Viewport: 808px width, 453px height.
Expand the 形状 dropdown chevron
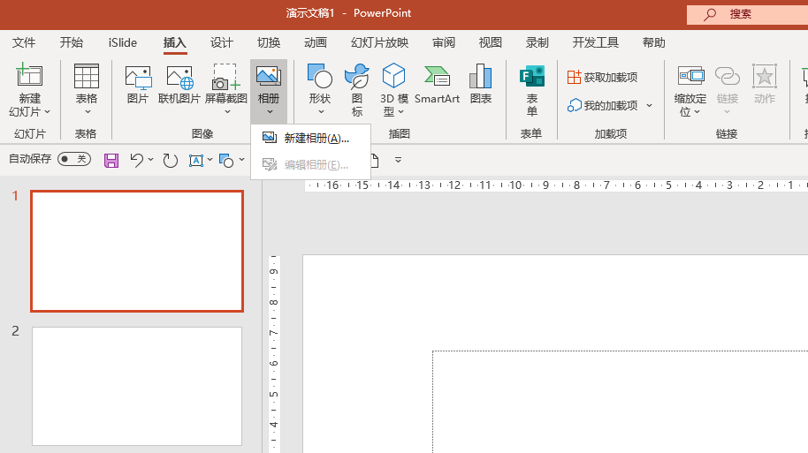[321, 112]
